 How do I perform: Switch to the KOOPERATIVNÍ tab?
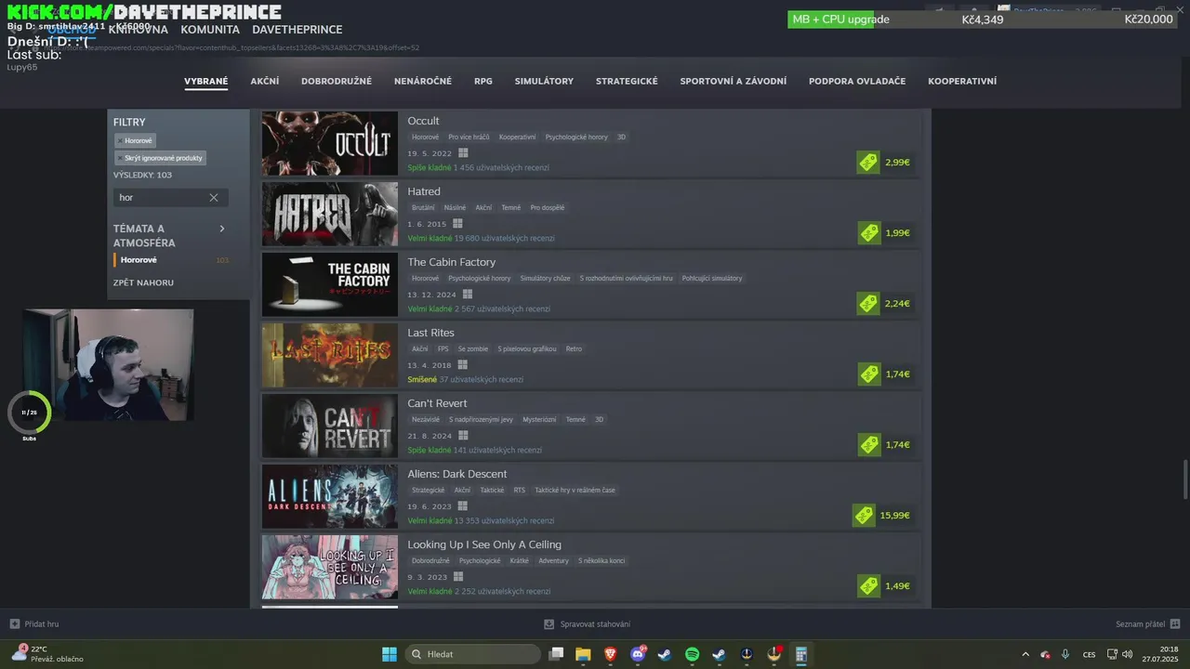pyautogui.click(x=962, y=81)
